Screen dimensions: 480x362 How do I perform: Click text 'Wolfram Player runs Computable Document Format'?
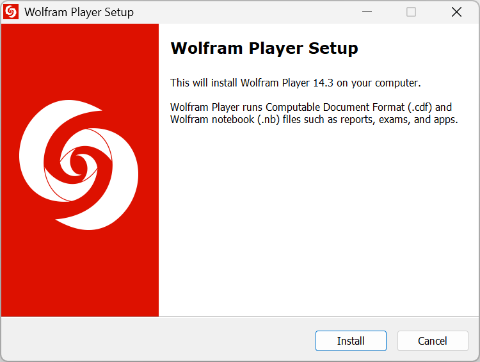coord(287,107)
